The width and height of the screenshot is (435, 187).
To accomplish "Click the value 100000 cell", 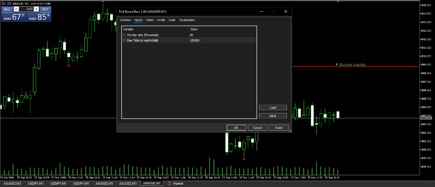I will tap(223, 40).
